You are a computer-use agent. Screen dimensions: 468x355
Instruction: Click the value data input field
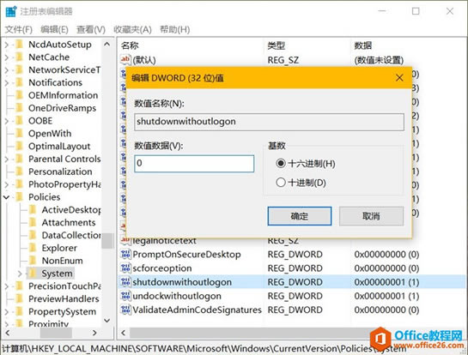[x=194, y=163]
